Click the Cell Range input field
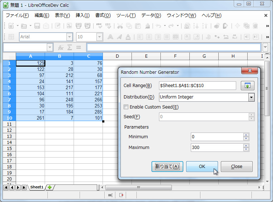273x202 pixels. point(198,86)
